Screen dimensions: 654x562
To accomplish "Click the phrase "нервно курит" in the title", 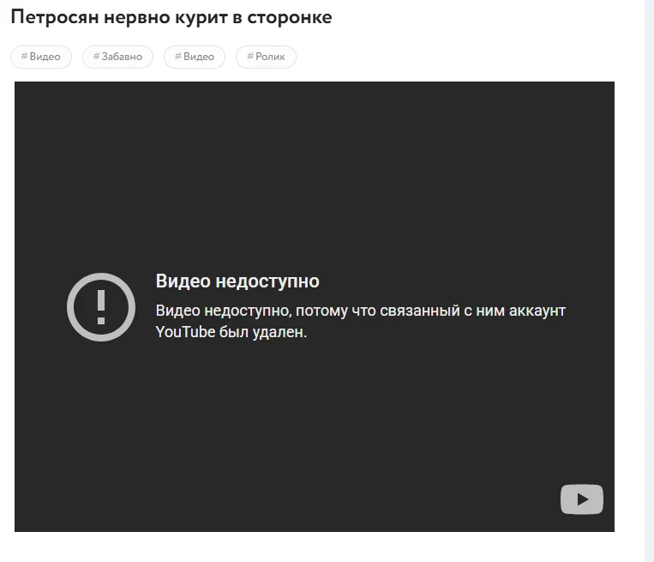I will (165, 17).
